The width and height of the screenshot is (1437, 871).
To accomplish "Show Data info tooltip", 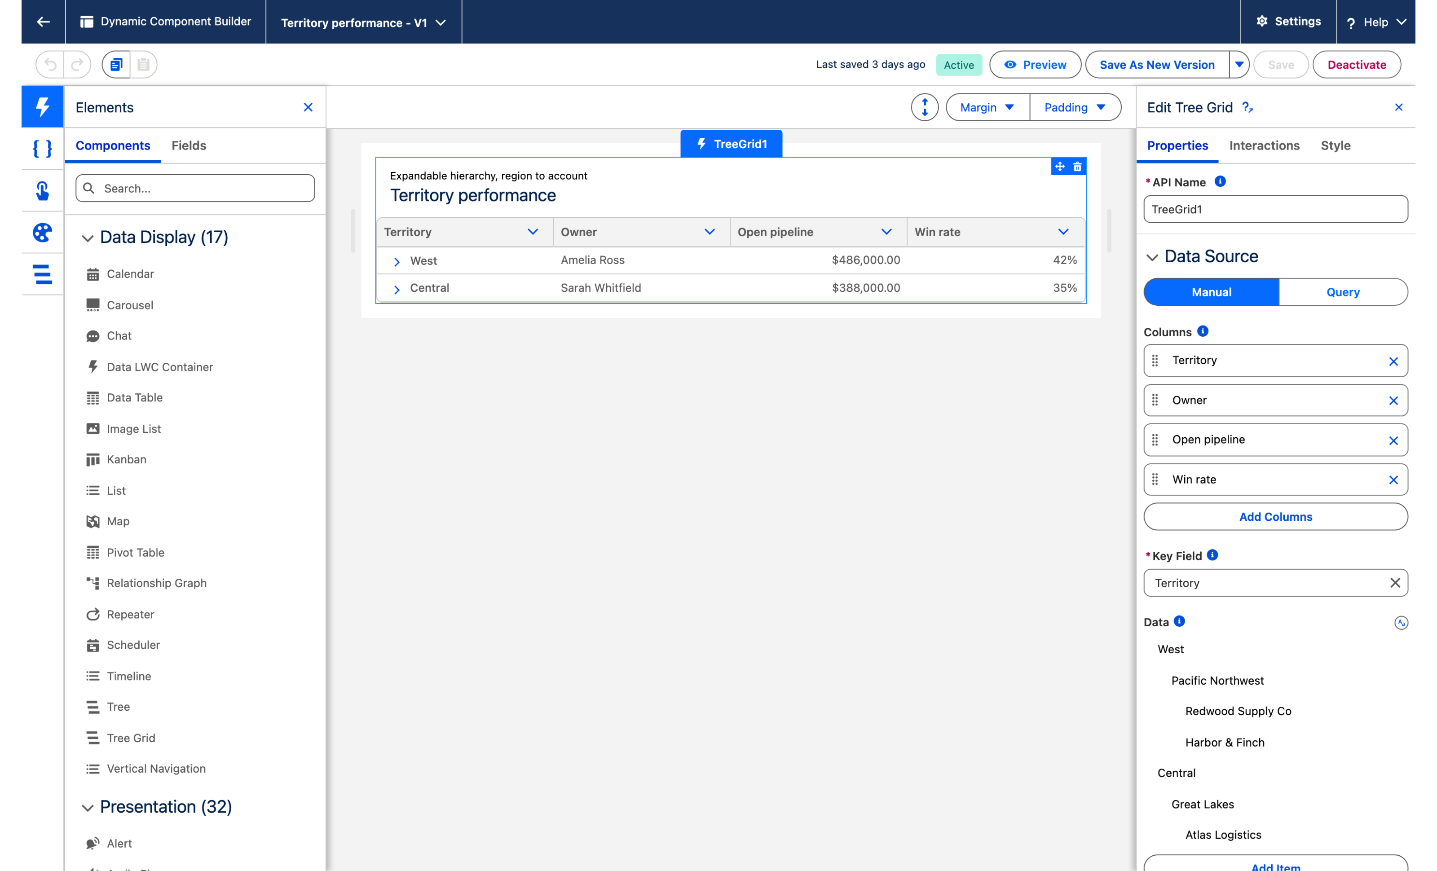I will [x=1179, y=621].
